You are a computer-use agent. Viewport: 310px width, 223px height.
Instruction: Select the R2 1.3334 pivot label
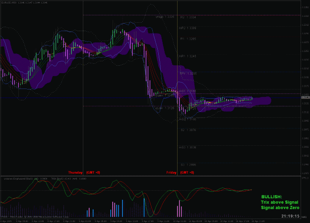point(188,17)
